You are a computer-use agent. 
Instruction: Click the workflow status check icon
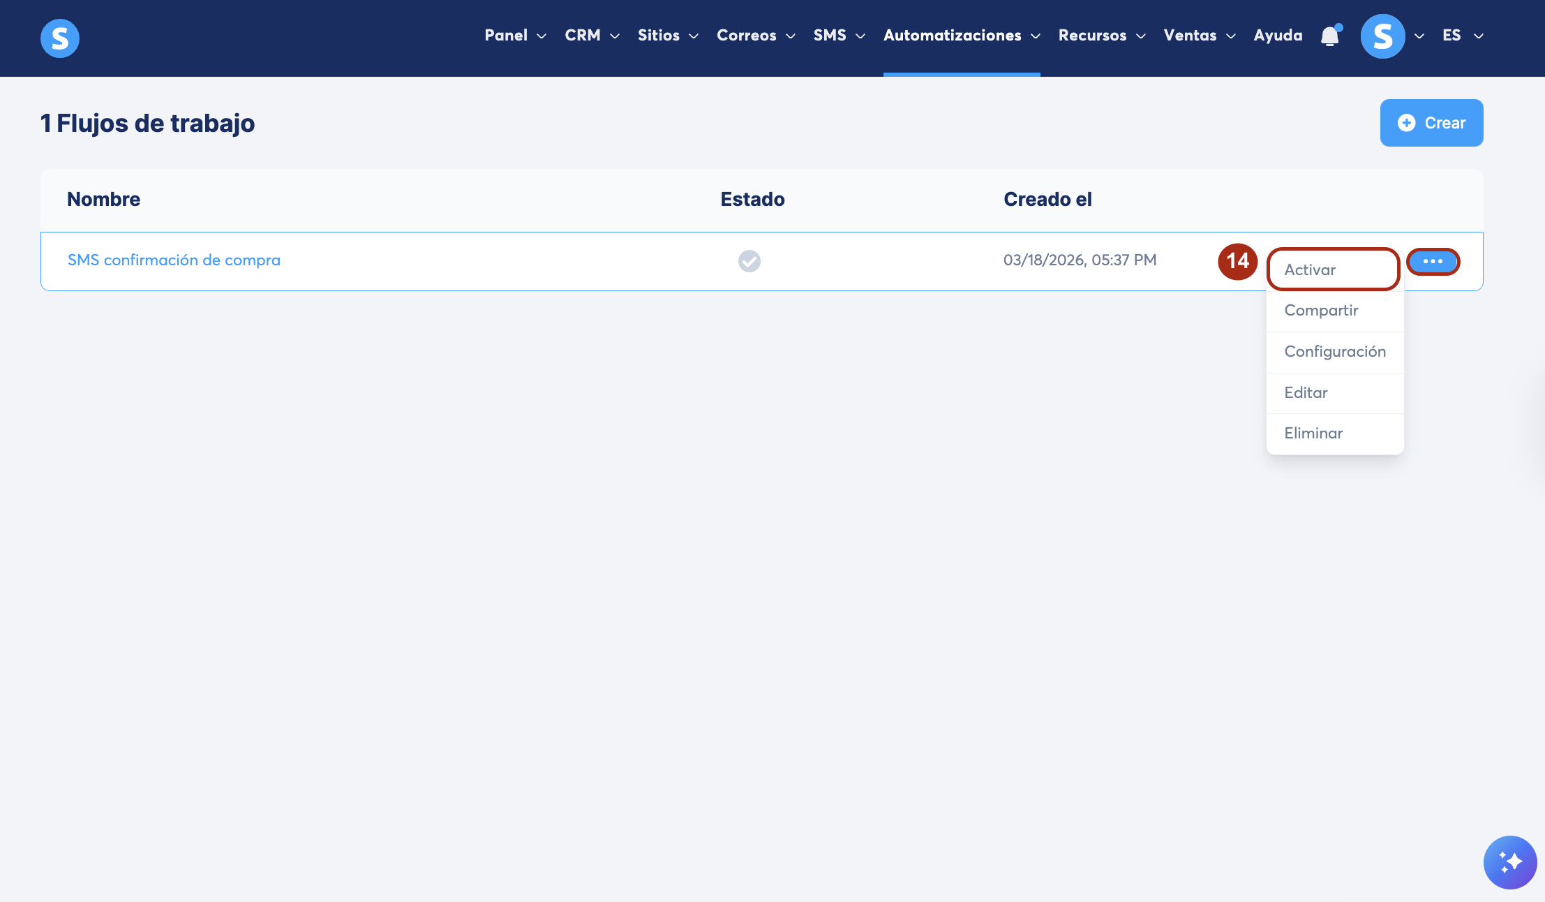click(x=749, y=261)
